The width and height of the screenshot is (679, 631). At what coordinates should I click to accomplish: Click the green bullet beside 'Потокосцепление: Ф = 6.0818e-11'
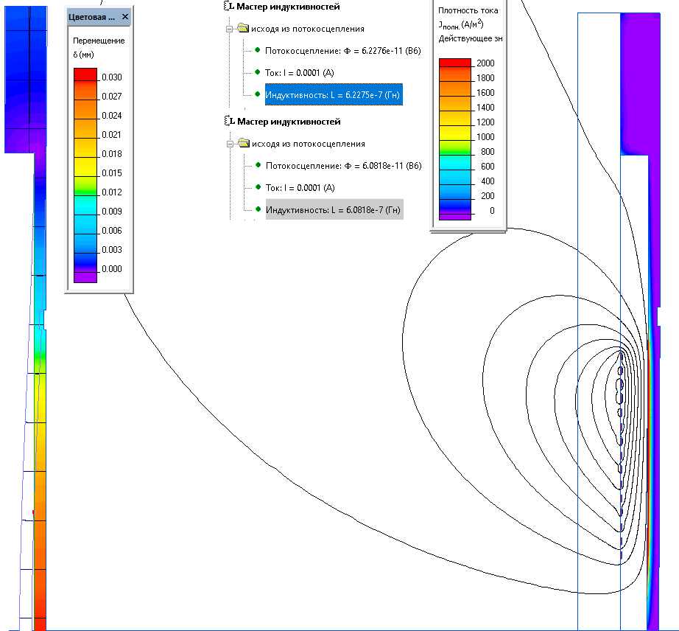point(258,164)
